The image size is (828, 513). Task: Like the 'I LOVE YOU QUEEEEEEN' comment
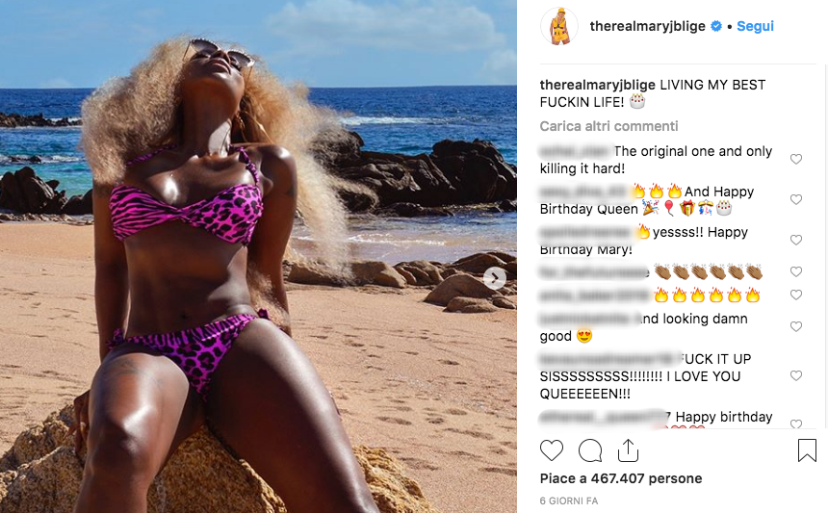click(x=796, y=375)
